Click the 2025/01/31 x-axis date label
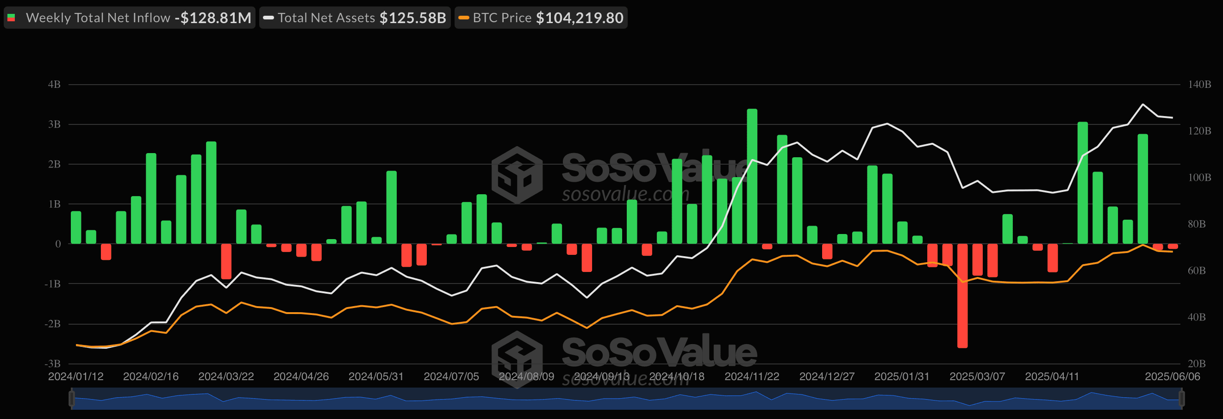This screenshot has height=419, width=1223. (x=902, y=377)
